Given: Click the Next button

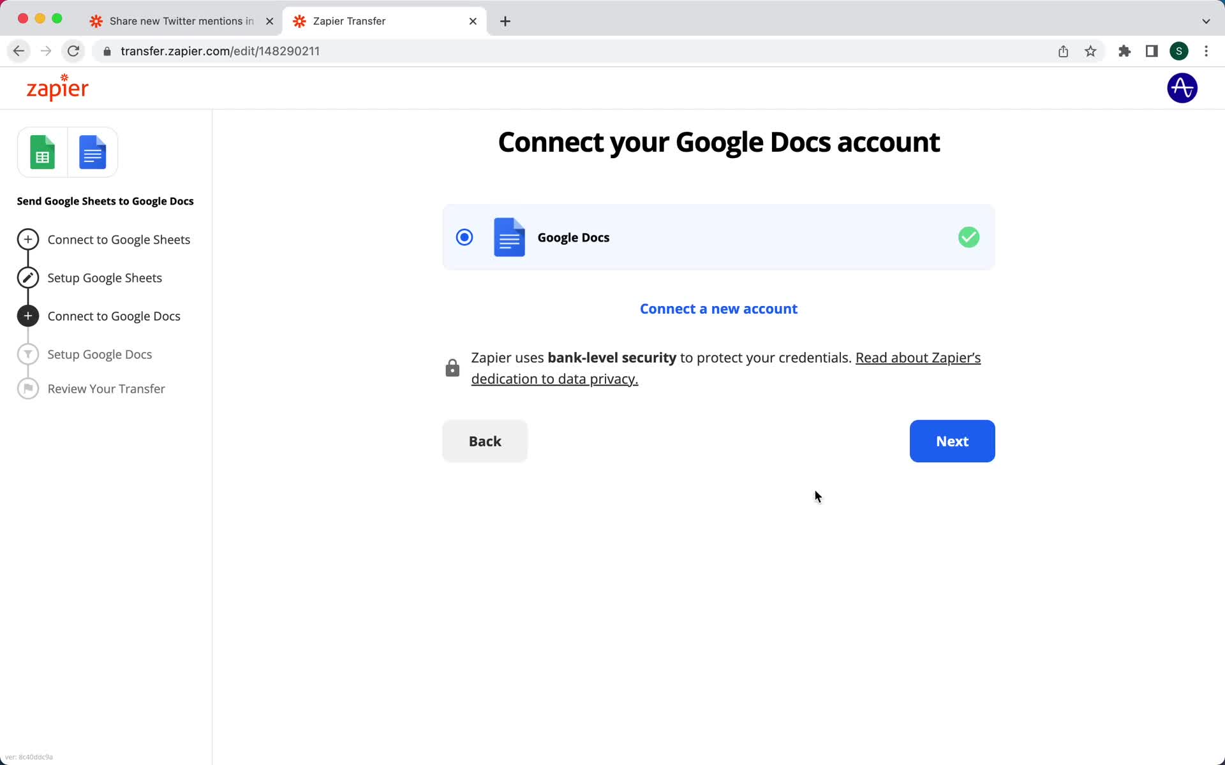Looking at the screenshot, I should 953,441.
